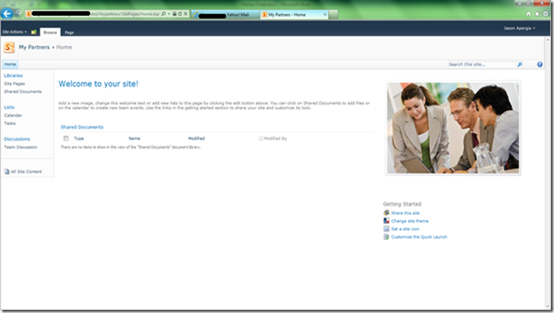The height and width of the screenshot is (313, 554).
Task: Click the Share this site icon
Action: (x=387, y=213)
